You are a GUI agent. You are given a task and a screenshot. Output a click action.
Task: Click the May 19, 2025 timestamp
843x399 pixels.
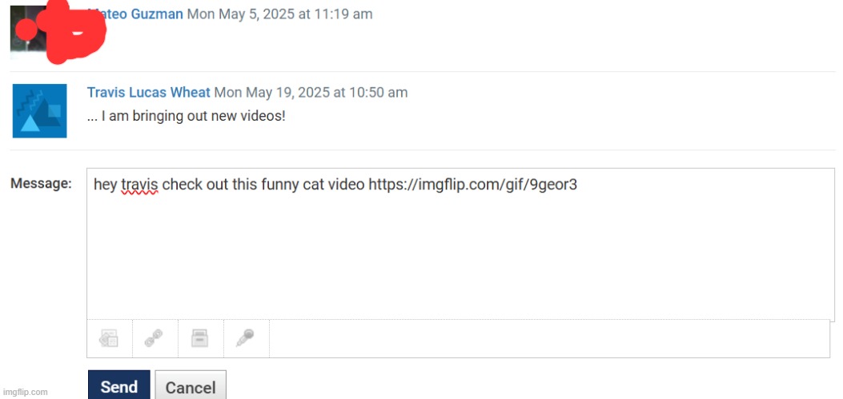pyautogui.click(x=311, y=93)
